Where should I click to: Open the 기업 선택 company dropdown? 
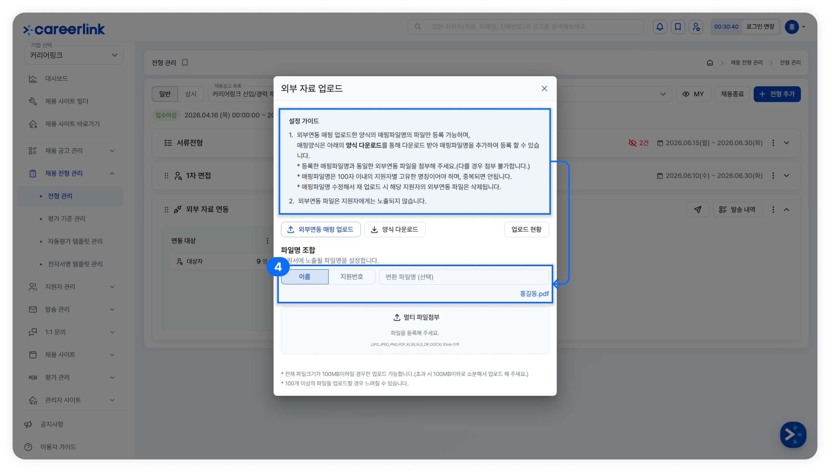pyautogui.click(x=74, y=55)
